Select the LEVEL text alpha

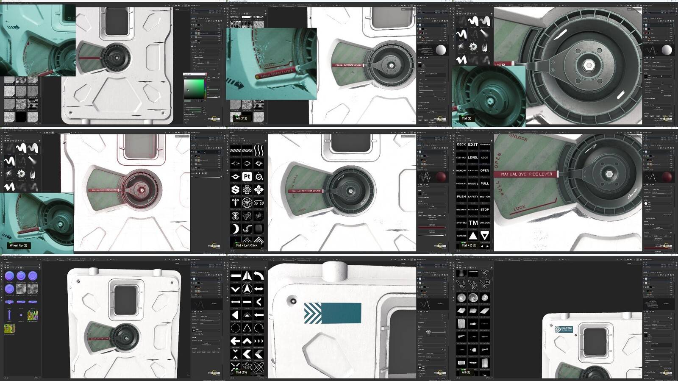[x=473, y=158]
